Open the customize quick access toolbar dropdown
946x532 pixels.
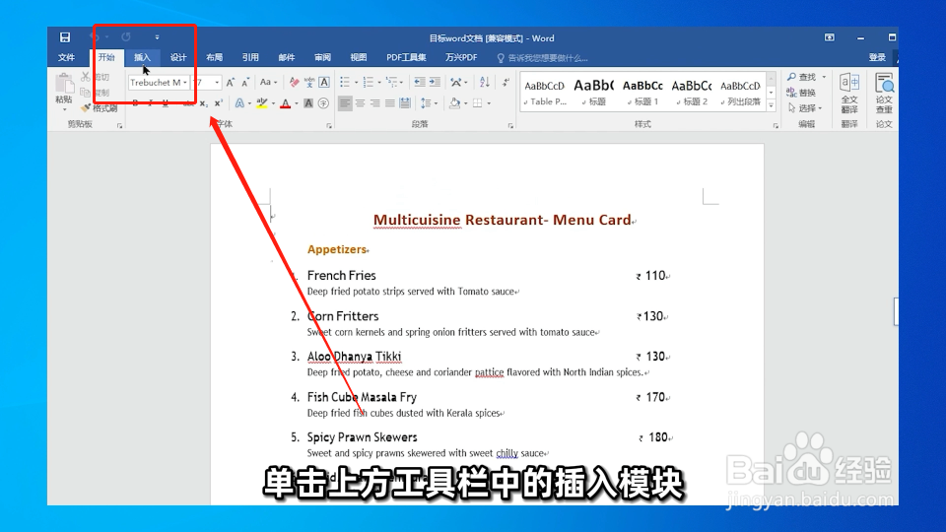point(157,37)
